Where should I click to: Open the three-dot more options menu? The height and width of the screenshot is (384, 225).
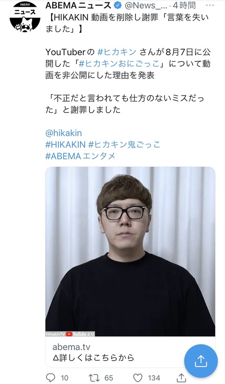[x=210, y=6]
